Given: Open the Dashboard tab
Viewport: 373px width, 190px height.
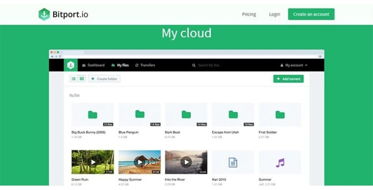Looking at the screenshot, I should click(x=93, y=65).
